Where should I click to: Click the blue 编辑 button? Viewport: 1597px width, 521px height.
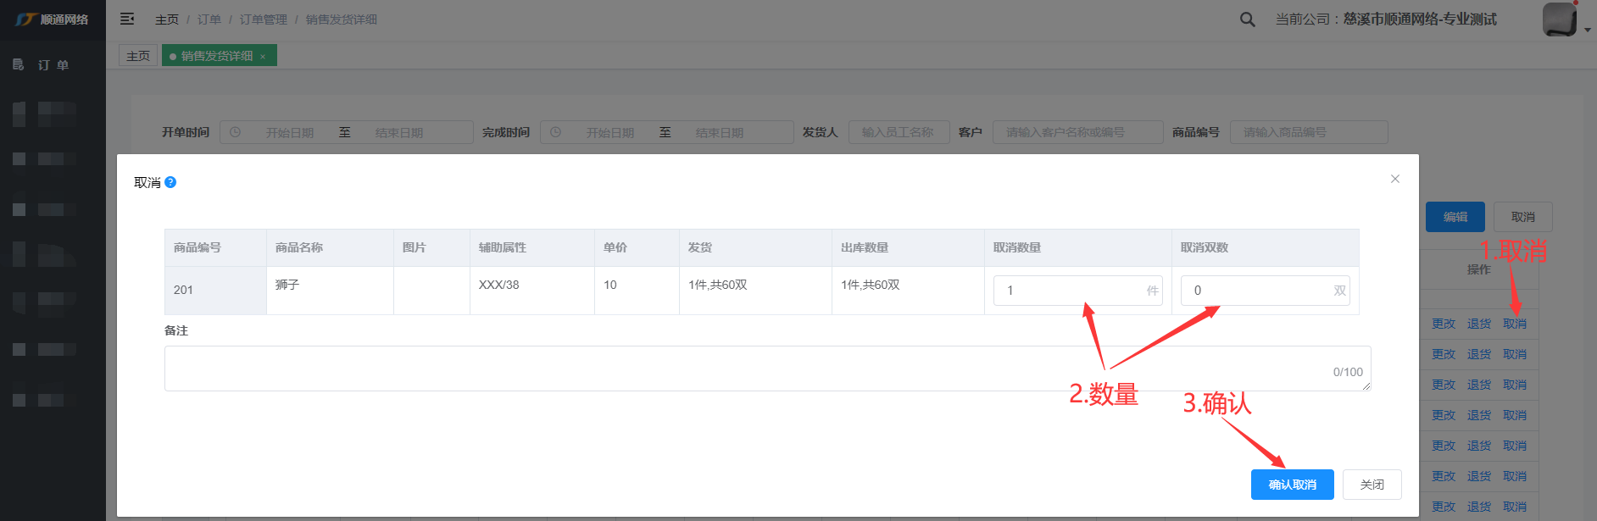pos(1455,217)
